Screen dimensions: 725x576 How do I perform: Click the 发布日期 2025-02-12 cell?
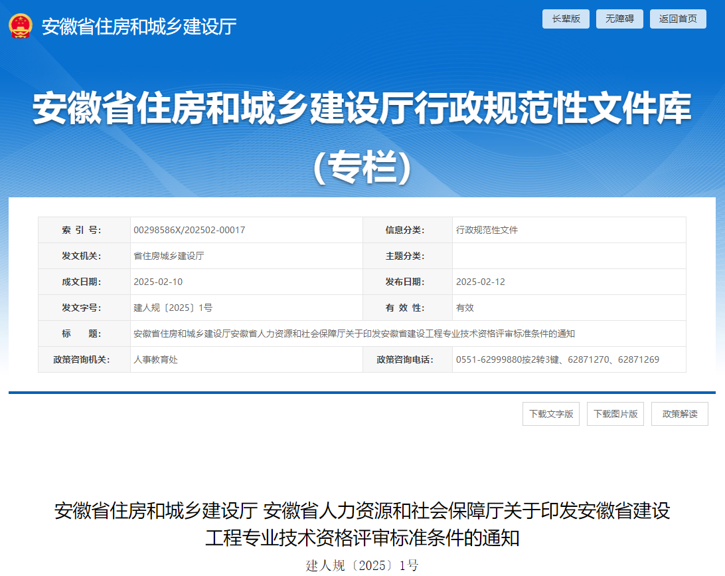481,281
